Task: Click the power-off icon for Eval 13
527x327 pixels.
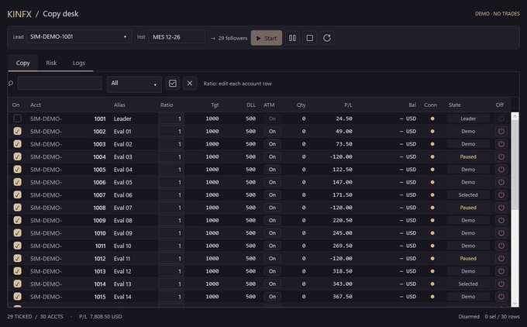Action: point(501,284)
